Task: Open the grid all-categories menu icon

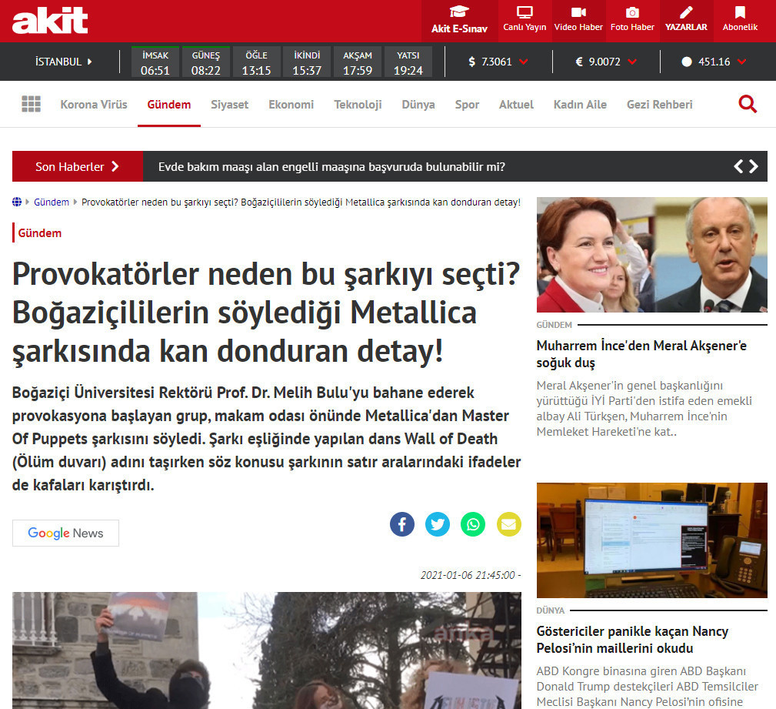Action: pos(32,104)
